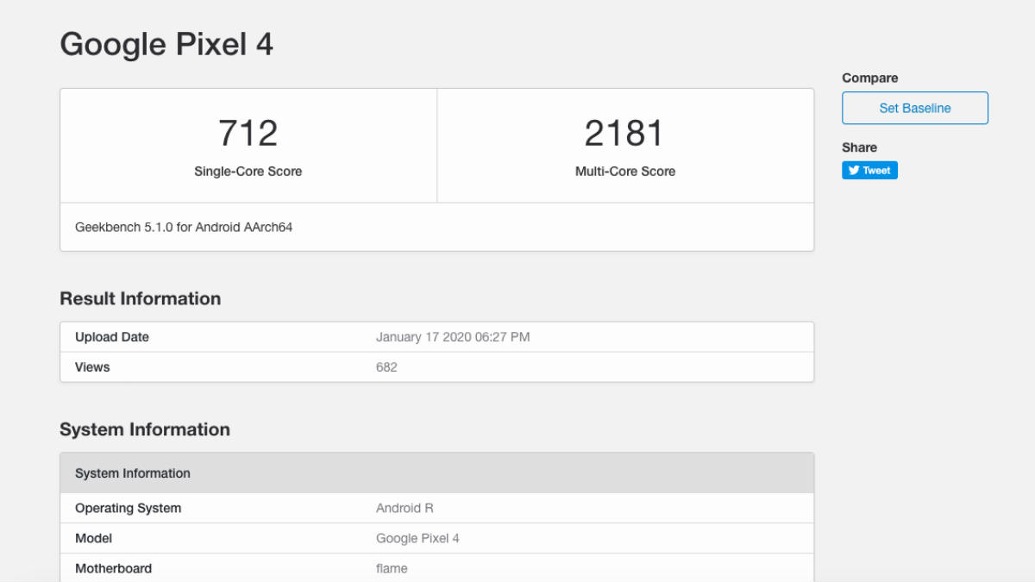Click the multi-core score 2181
Screen dimensions: 1035x582
(625, 133)
